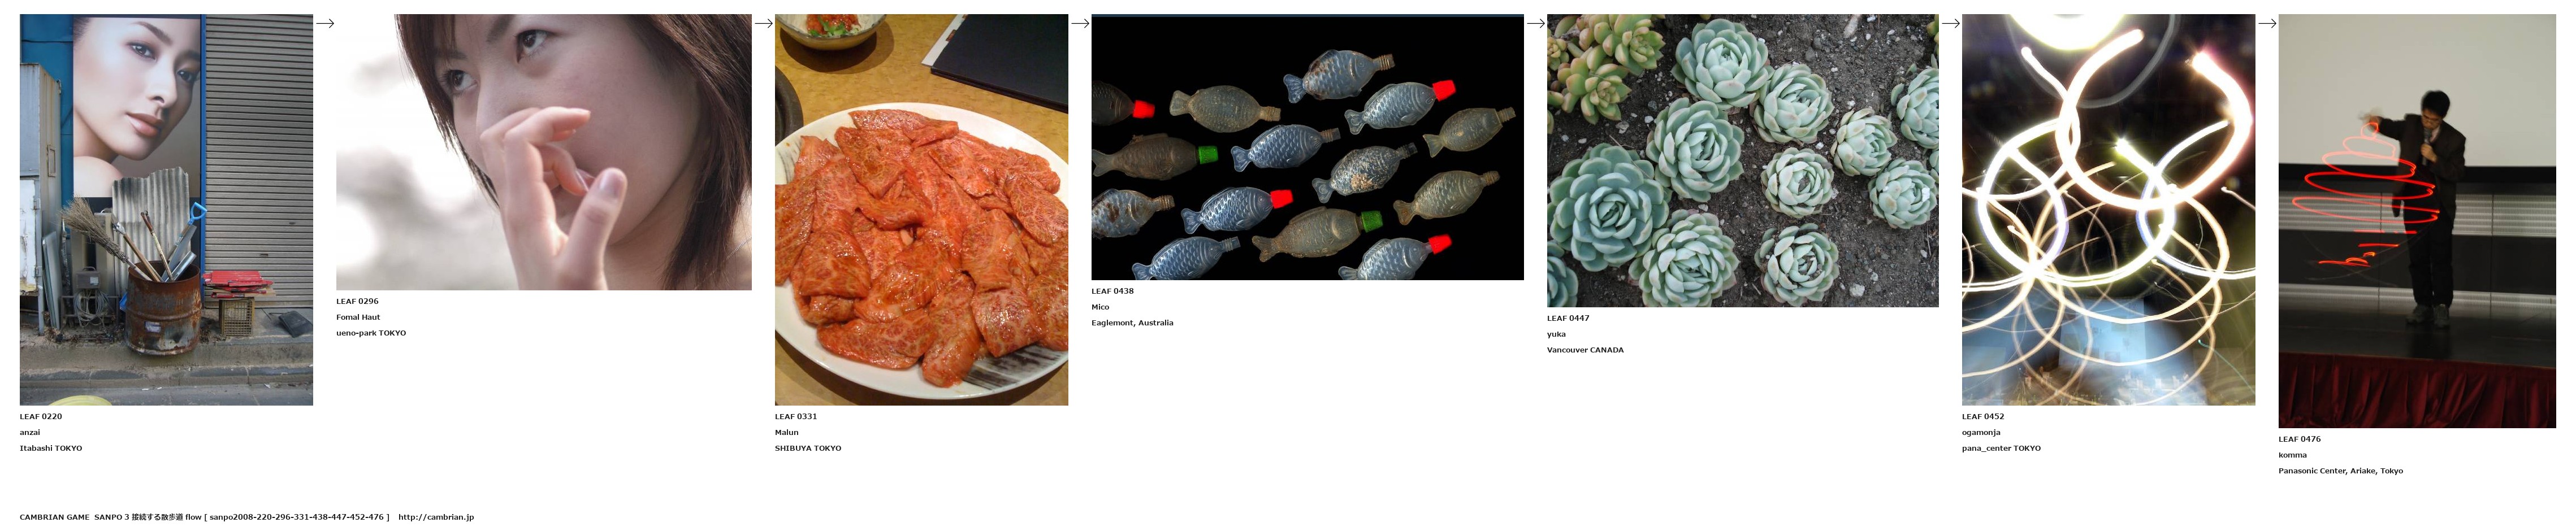The image size is (2576, 531).
Task: Click the arrow after the LEAF 0296 portrait
Action: (x=763, y=23)
